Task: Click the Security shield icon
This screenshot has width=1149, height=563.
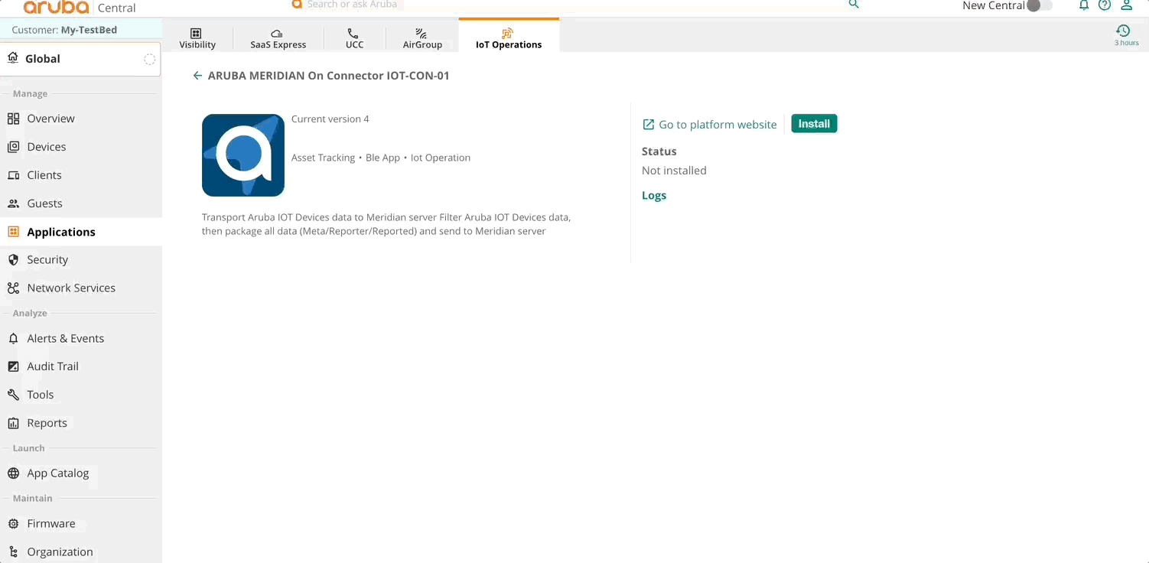Action: point(13,260)
